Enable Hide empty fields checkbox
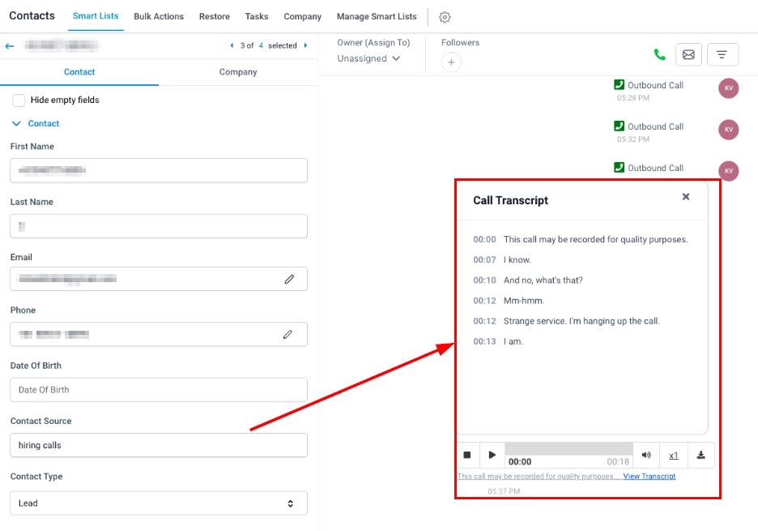 (x=19, y=101)
